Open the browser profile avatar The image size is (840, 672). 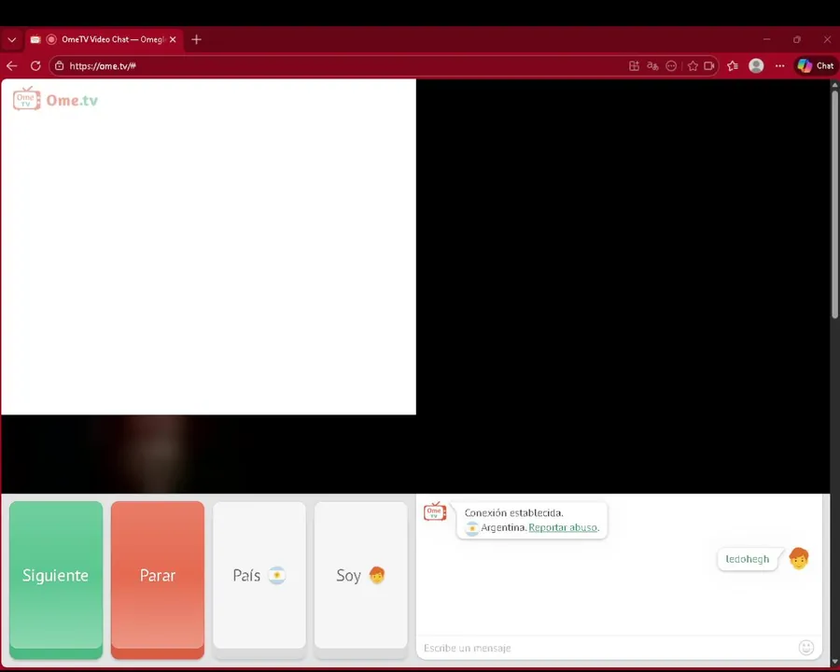point(756,66)
